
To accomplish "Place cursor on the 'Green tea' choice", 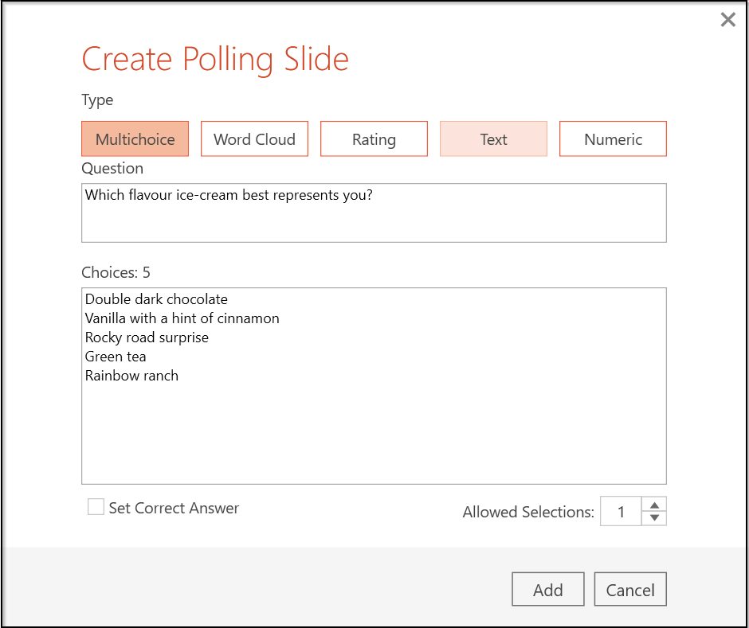I will coord(116,357).
